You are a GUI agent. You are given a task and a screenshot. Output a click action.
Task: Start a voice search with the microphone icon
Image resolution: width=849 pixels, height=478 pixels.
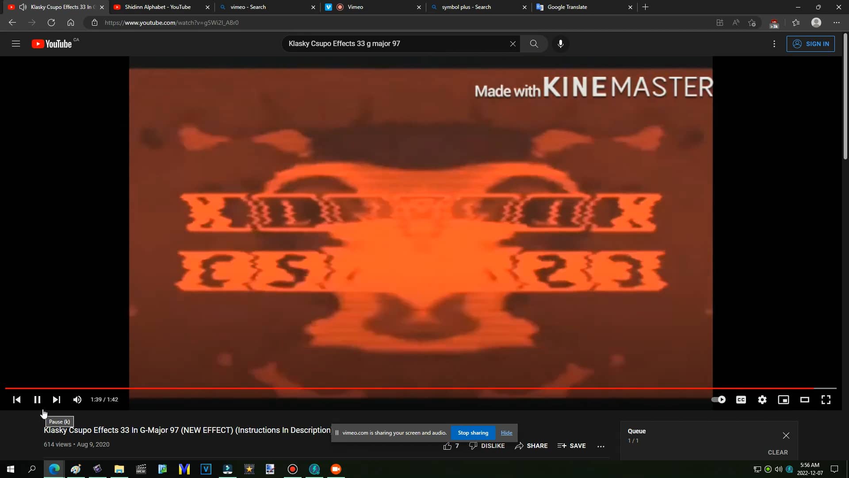[x=560, y=44]
